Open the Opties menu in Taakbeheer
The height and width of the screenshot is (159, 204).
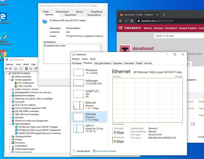coord(85,59)
